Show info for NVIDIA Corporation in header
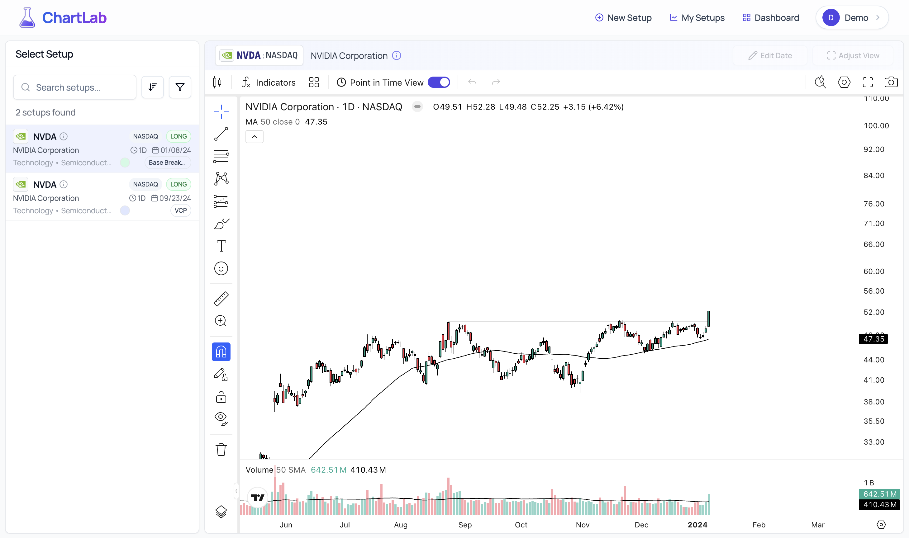 coord(397,55)
